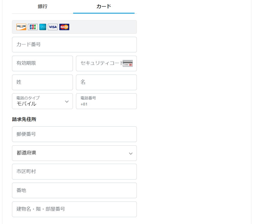Expand the 都道府県 dropdown
The width and height of the screenshot is (255, 224).
pyautogui.click(x=74, y=153)
